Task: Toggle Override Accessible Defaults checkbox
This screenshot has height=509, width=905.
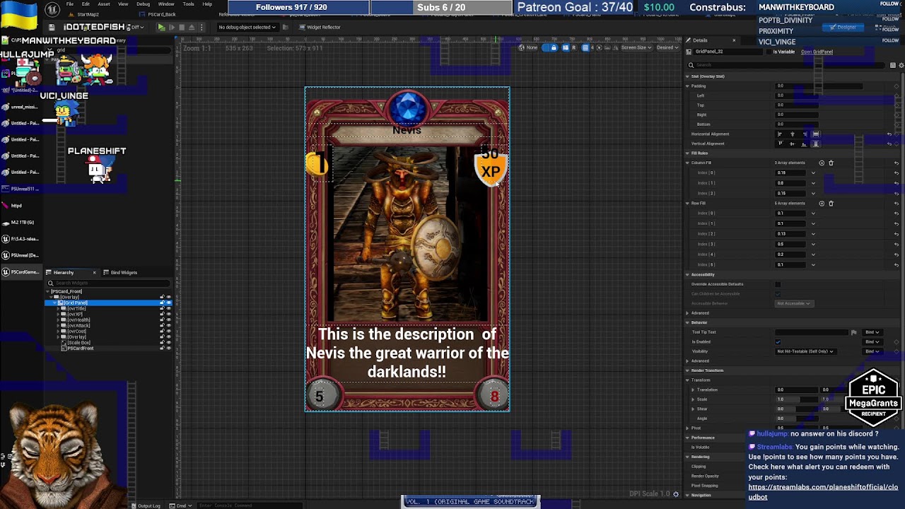Action: [778, 284]
